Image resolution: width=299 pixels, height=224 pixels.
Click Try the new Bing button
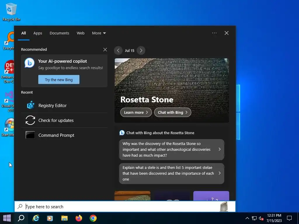[x=59, y=79]
